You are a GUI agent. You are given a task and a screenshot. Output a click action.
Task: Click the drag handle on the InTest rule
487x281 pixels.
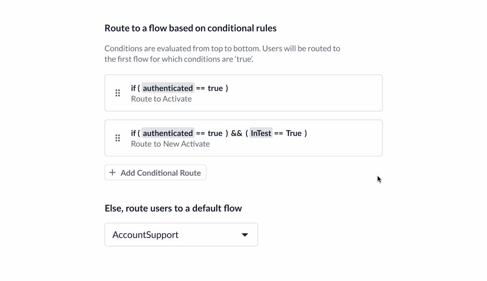click(x=118, y=138)
